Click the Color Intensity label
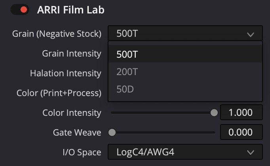Screen dimensions: 270x166 pos(72,113)
